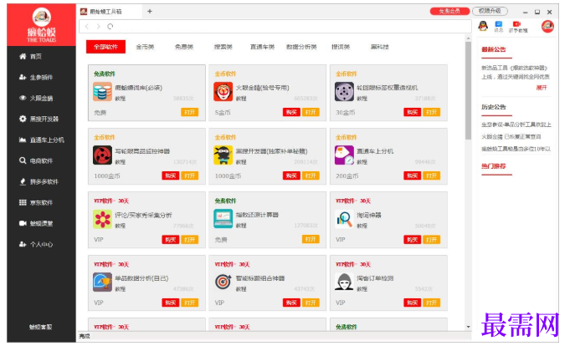Viewport: 575px width, 351px height.
Task: Select the 数据分析类 category tab
Action: tap(301, 47)
